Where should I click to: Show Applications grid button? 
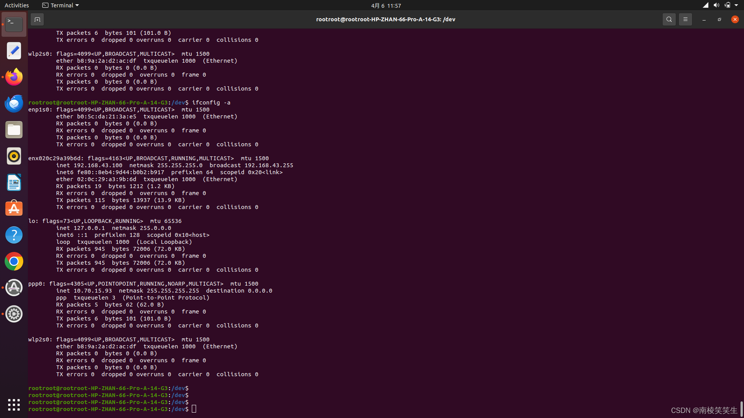coord(14,404)
